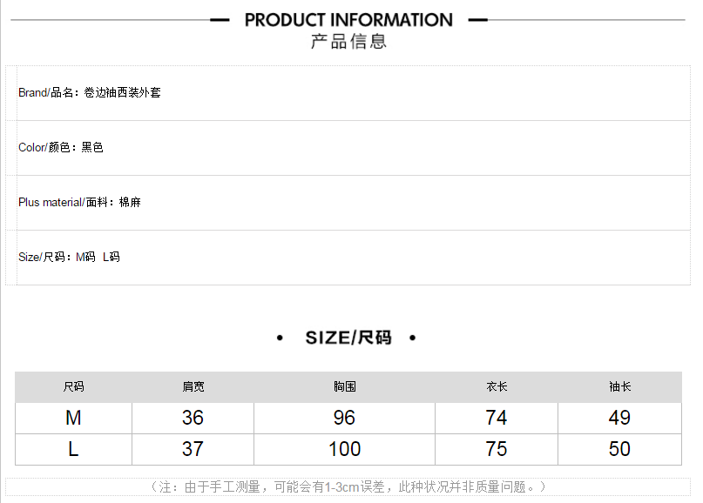Click the measurement error note at bottom
Image resolution: width=703 pixels, height=503 pixels.
pos(348,487)
